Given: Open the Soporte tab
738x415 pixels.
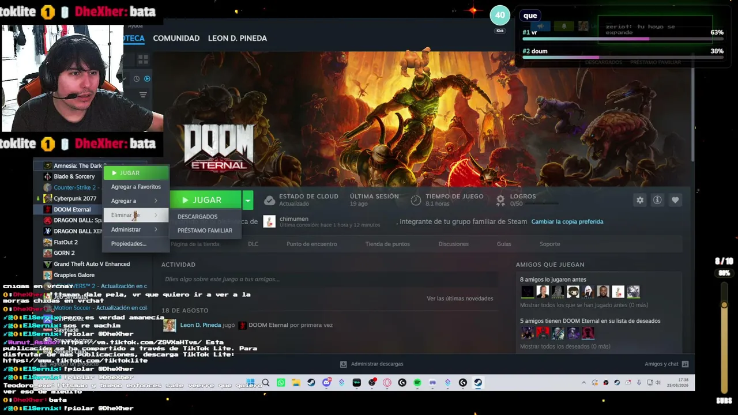Looking at the screenshot, I should point(550,244).
